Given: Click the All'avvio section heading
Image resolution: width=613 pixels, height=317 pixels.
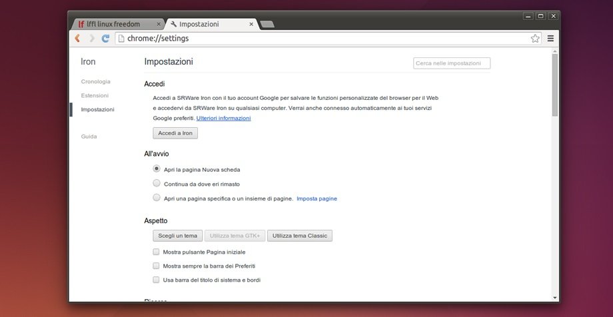Looking at the screenshot, I should point(157,154).
